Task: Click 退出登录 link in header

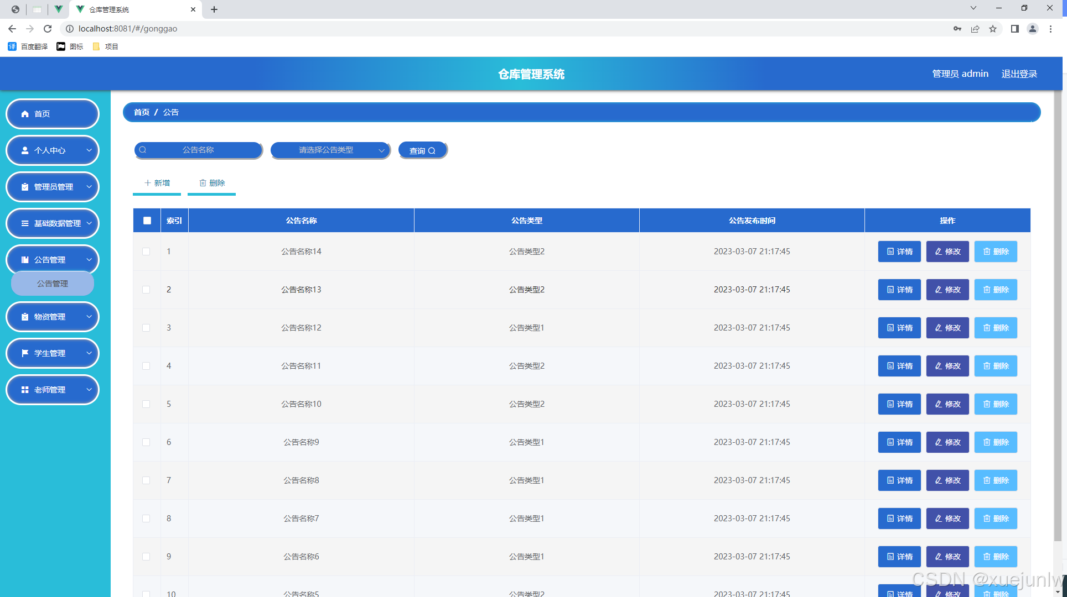Action: pos(1019,74)
